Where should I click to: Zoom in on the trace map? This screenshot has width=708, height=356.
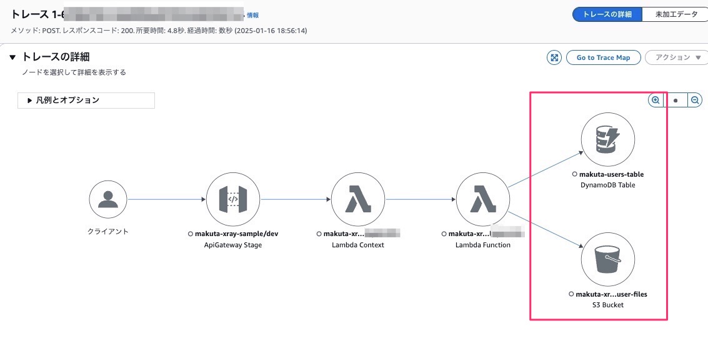click(x=655, y=100)
